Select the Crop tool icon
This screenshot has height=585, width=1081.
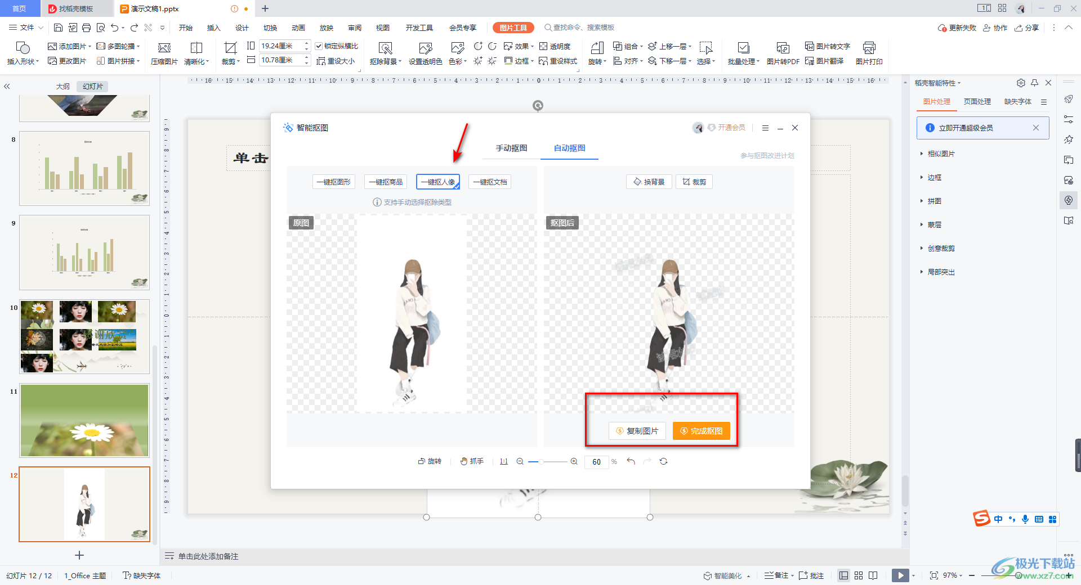point(230,47)
